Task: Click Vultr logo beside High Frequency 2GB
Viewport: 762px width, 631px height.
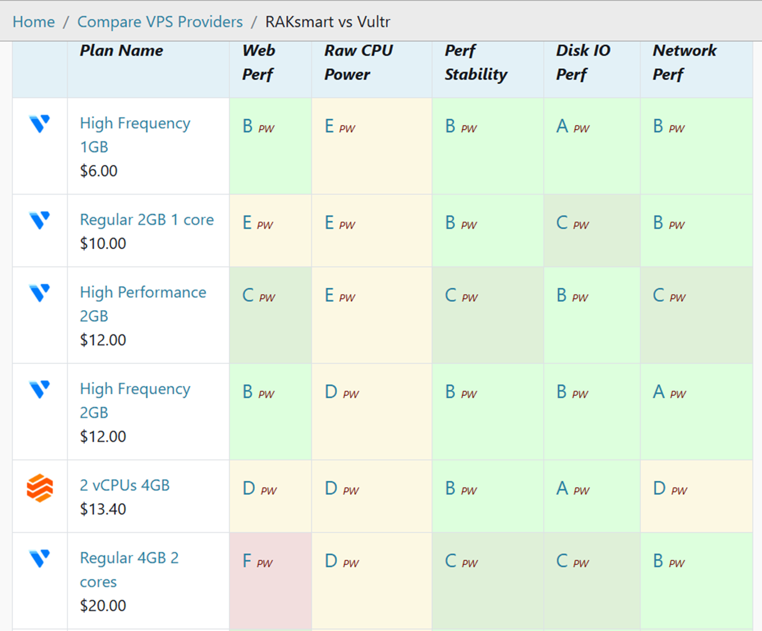Action: 39,389
